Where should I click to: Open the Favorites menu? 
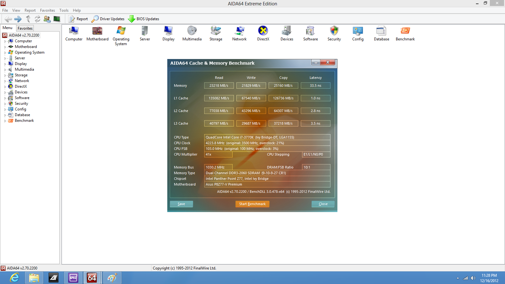point(47,10)
